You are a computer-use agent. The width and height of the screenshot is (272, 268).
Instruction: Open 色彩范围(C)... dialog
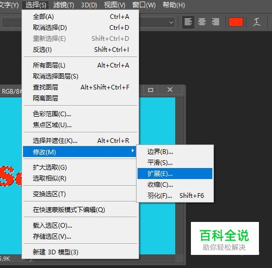point(80,114)
